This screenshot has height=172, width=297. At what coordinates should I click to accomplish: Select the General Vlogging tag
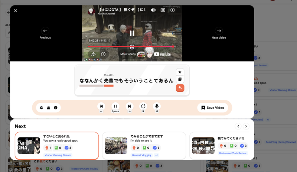pyautogui.click(x=142, y=155)
